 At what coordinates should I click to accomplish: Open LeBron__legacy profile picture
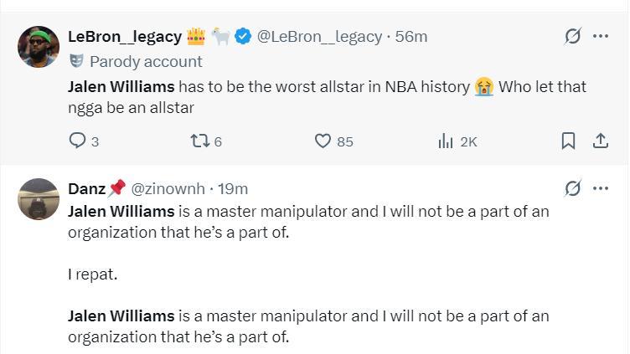click(x=39, y=47)
